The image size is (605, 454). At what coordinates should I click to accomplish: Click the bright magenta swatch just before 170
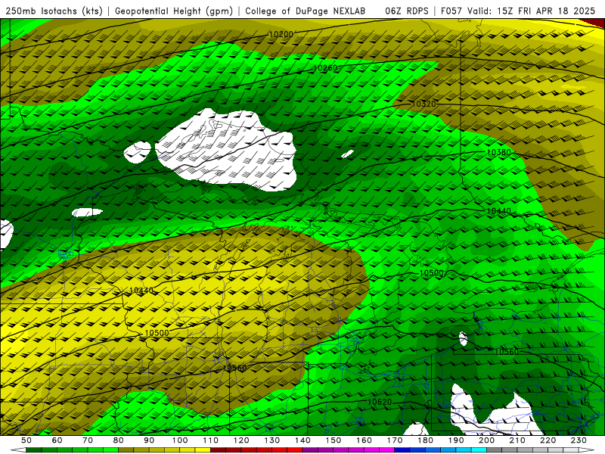[x=387, y=450]
